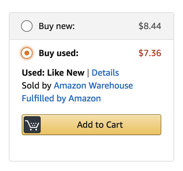Add the item to cart
The image size is (183, 171).
(91, 125)
